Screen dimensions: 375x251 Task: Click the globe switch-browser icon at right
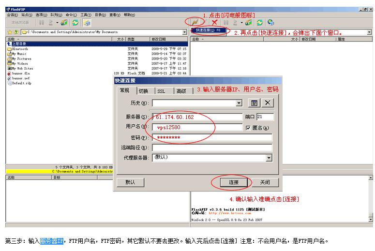click(x=271, y=22)
